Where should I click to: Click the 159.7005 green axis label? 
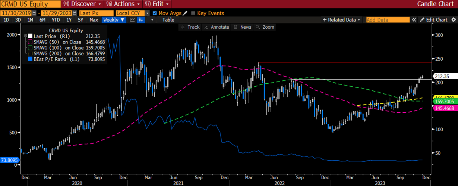[444, 101]
